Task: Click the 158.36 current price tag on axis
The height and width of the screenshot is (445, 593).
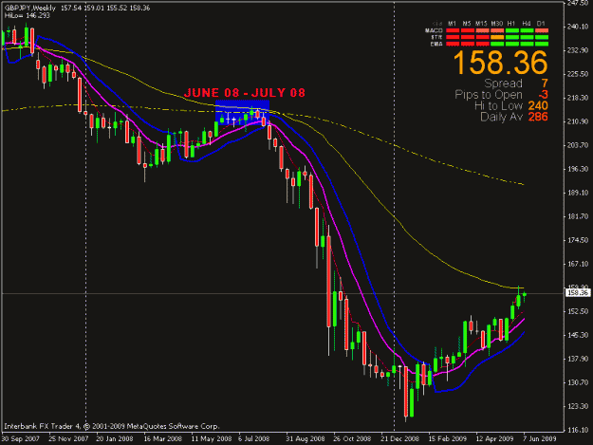Action: coord(578,292)
